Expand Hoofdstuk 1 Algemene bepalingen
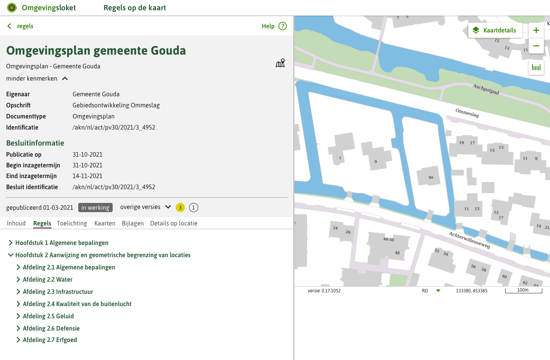 pyautogui.click(x=11, y=243)
